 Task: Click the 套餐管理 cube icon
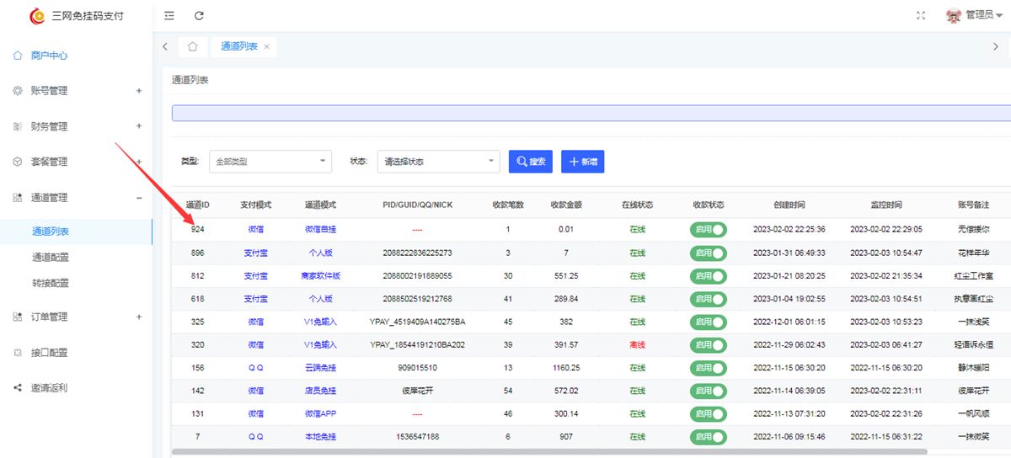(x=18, y=162)
